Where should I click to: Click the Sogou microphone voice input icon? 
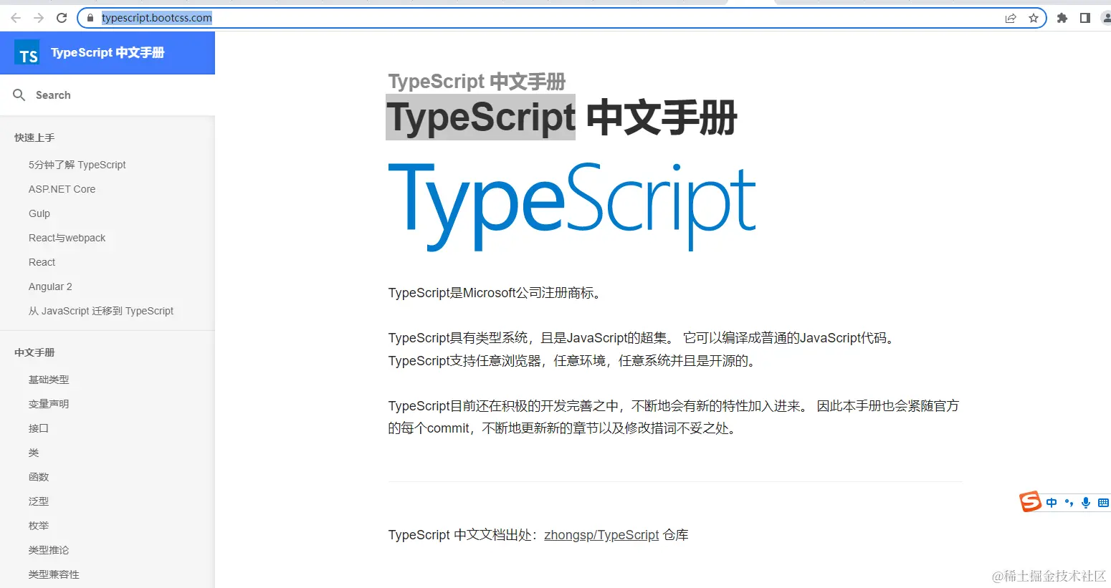(1086, 503)
